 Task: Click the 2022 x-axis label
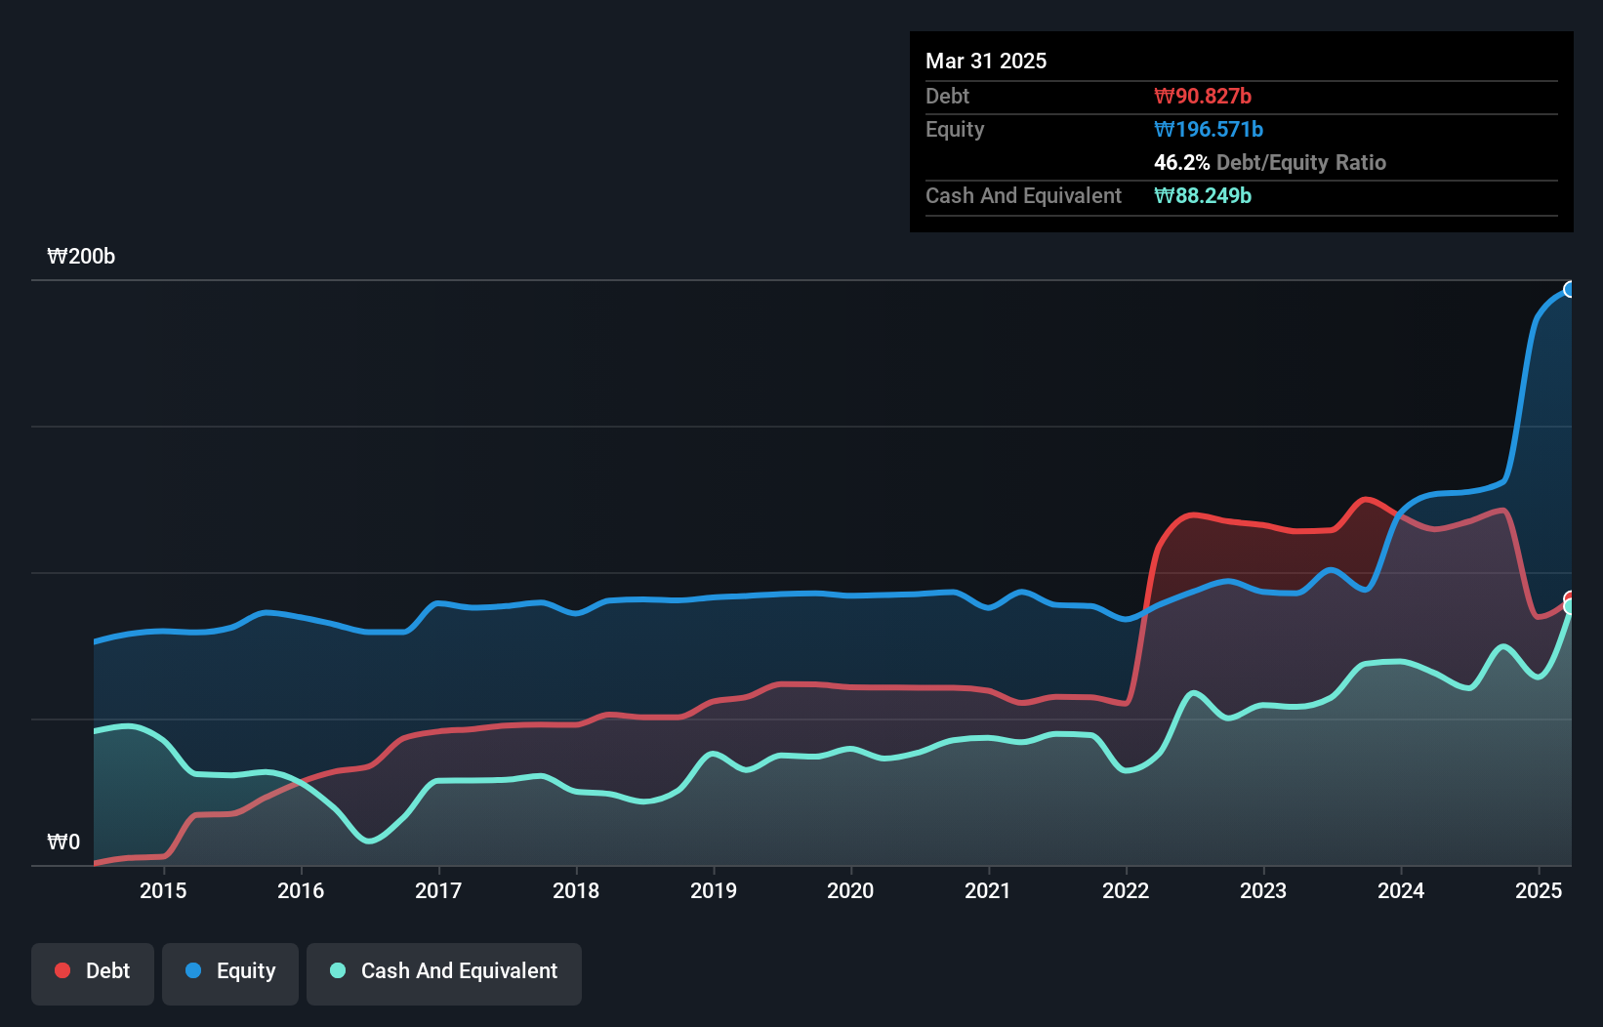(x=1126, y=890)
